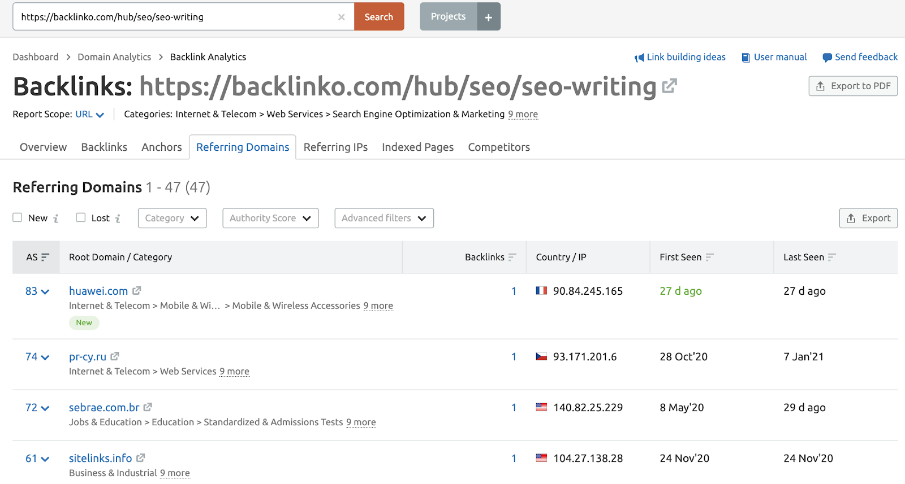Sort by Backlinks column sort icon
The width and height of the screenshot is (905, 484).
tap(512, 257)
